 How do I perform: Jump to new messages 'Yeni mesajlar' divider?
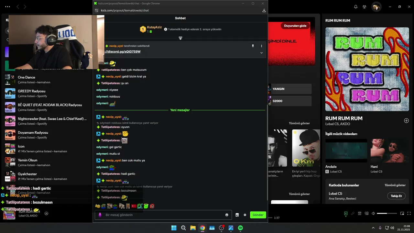click(x=180, y=110)
